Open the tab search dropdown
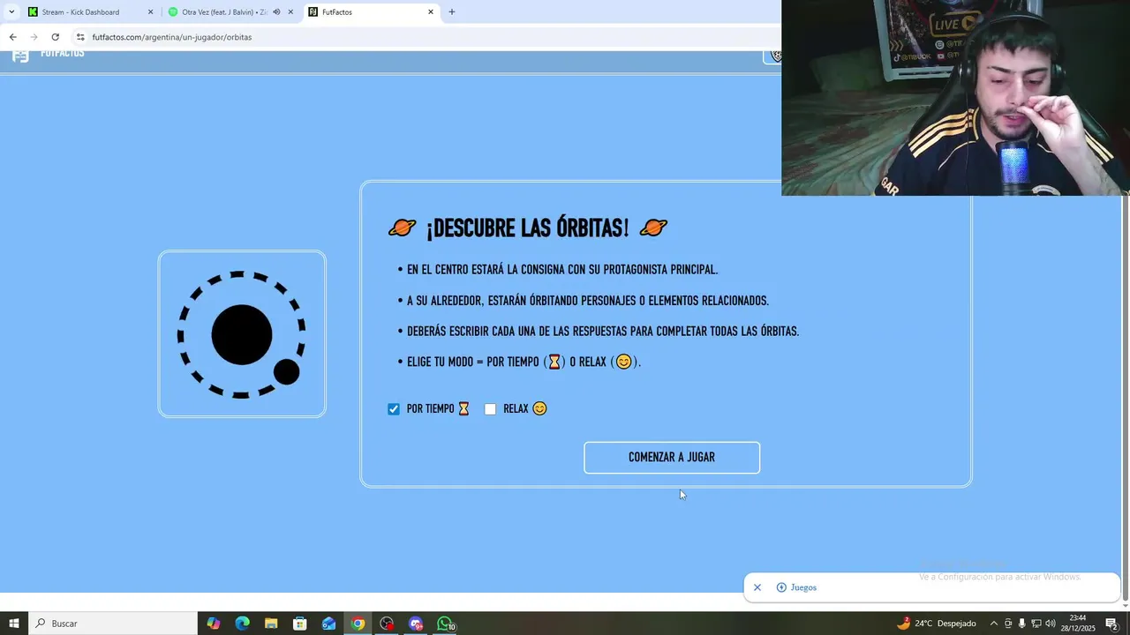Image resolution: width=1130 pixels, height=635 pixels. coord(11,12)
